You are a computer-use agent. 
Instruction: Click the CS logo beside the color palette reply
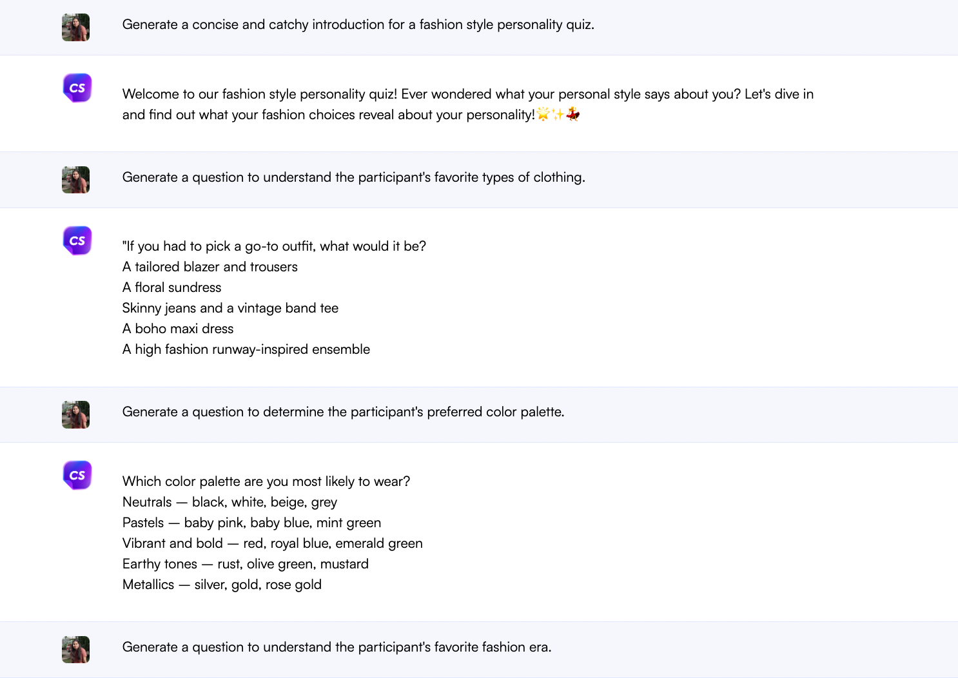click(x=77, y=475)
